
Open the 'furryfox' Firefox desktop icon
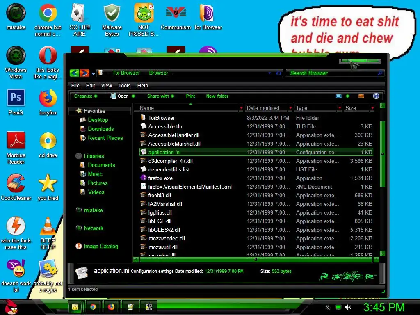point(48,102)
